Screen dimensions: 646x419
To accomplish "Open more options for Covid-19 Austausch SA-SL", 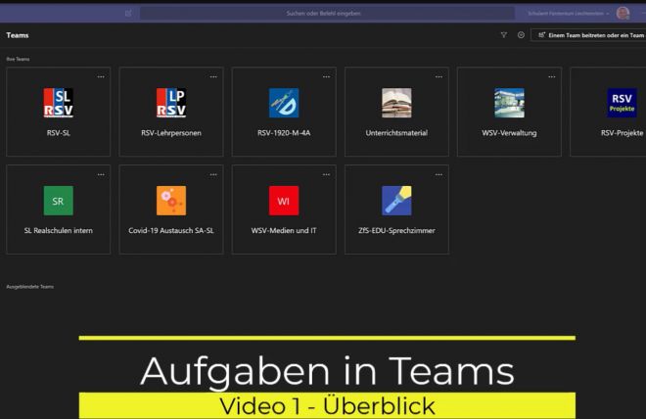I will point(213,174).
